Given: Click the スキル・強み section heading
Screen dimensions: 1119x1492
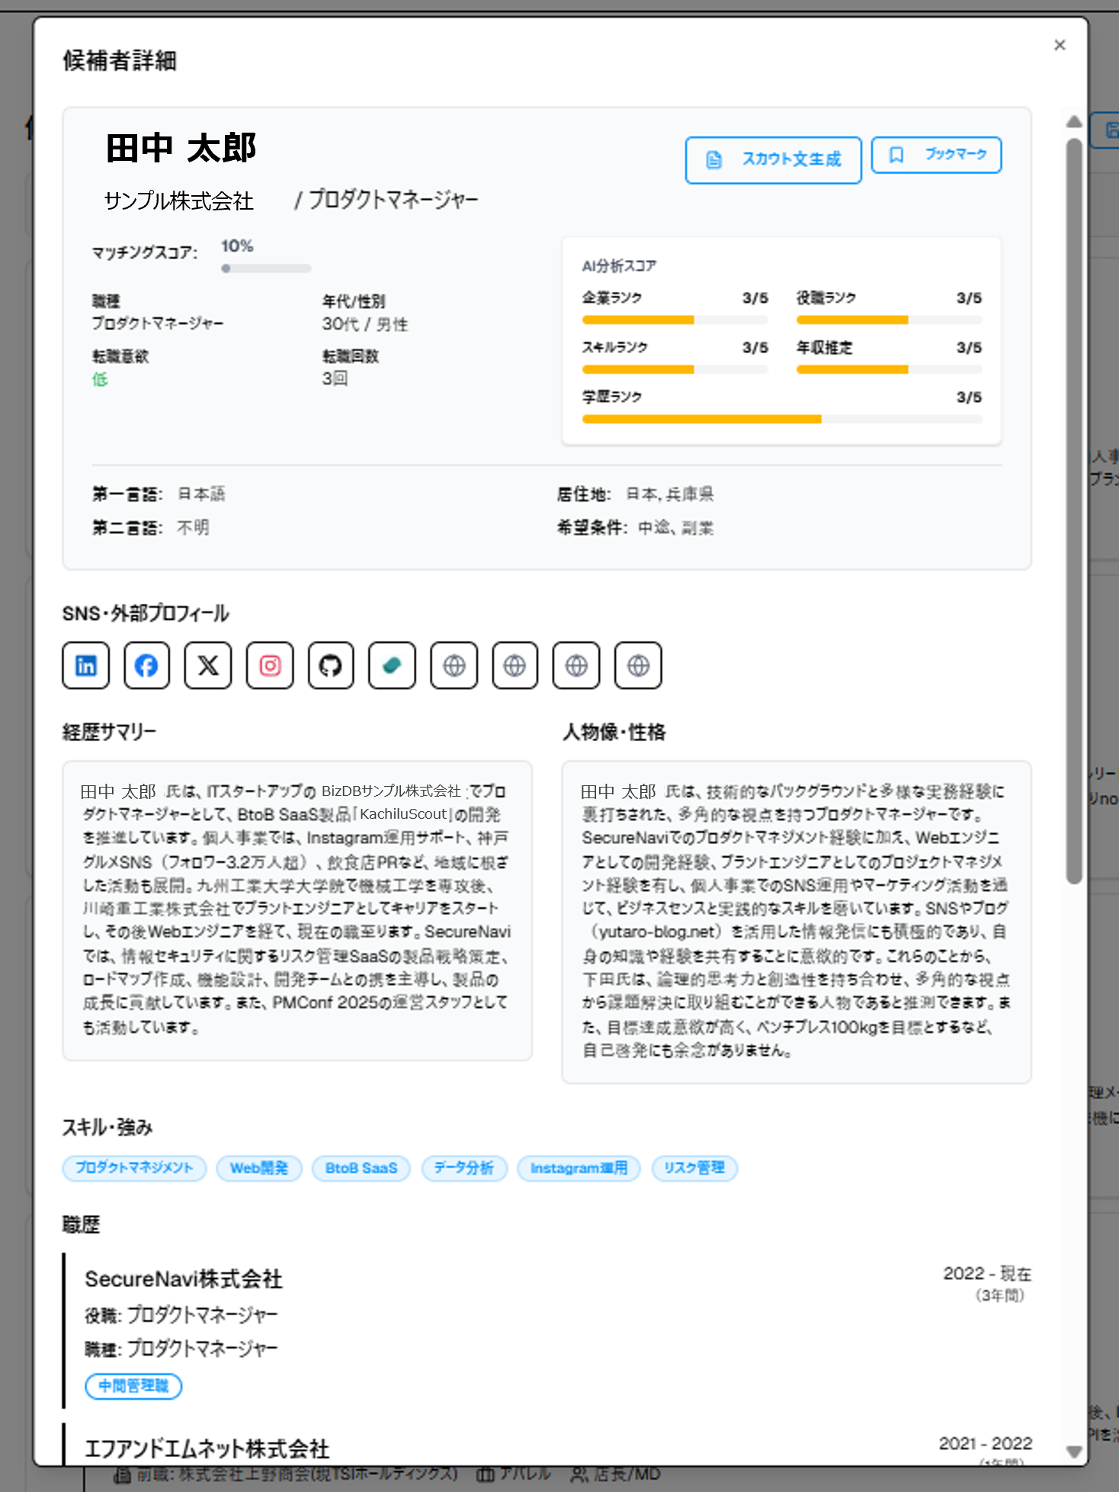Looking at the screenshot, I should [107, 1128].
